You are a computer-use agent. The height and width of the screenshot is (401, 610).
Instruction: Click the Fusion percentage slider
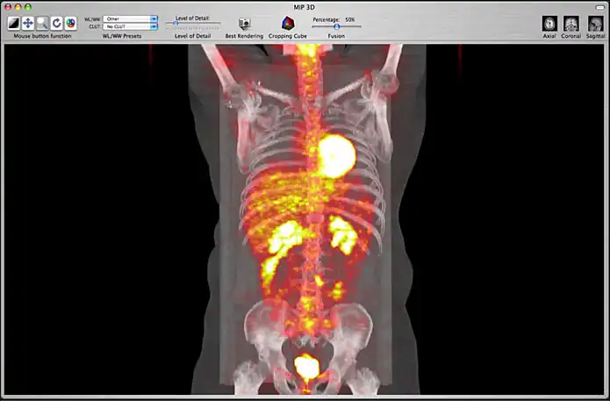(x=336, y=26)
